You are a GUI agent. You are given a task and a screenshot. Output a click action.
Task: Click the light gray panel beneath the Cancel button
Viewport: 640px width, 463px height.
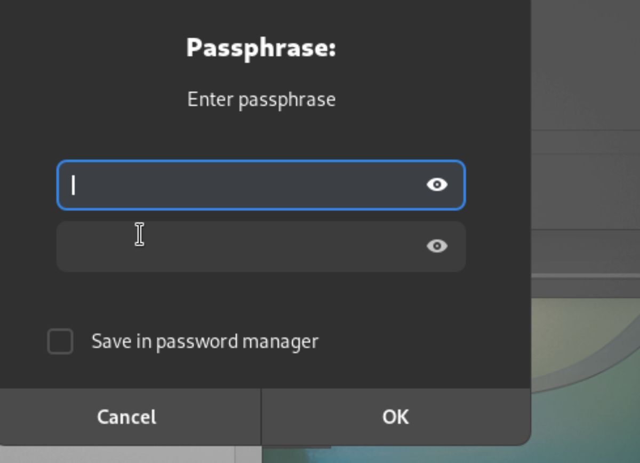117,454
